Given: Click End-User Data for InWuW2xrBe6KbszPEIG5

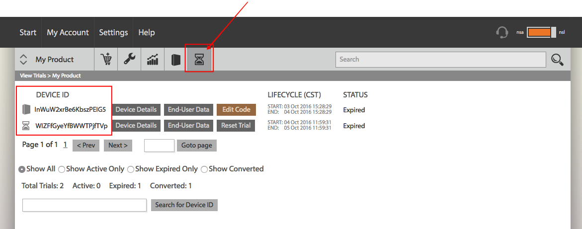Looking at the screenshot, I should point(188,109).
